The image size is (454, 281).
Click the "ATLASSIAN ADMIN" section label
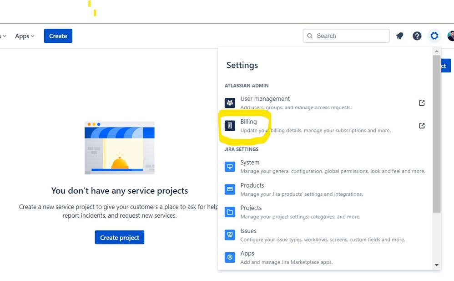point(247,86)
